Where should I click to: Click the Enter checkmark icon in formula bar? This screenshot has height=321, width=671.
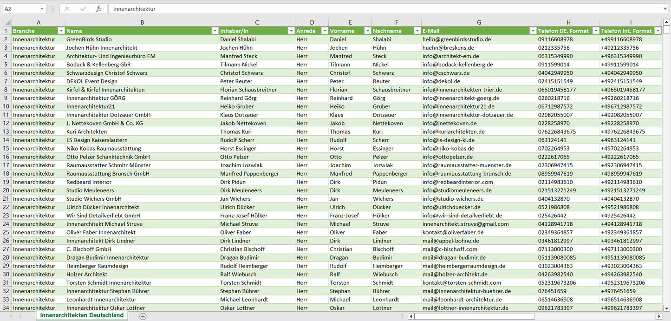(x=83, y=9)
